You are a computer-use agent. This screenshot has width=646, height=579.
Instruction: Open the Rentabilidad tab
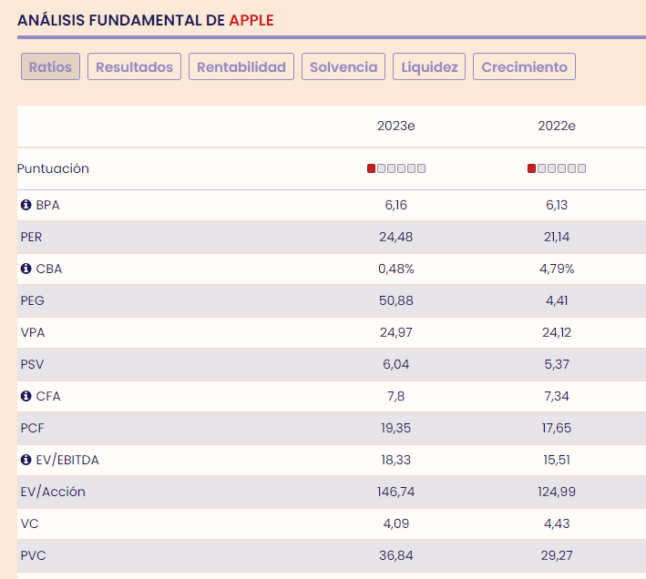coord(241,66)
